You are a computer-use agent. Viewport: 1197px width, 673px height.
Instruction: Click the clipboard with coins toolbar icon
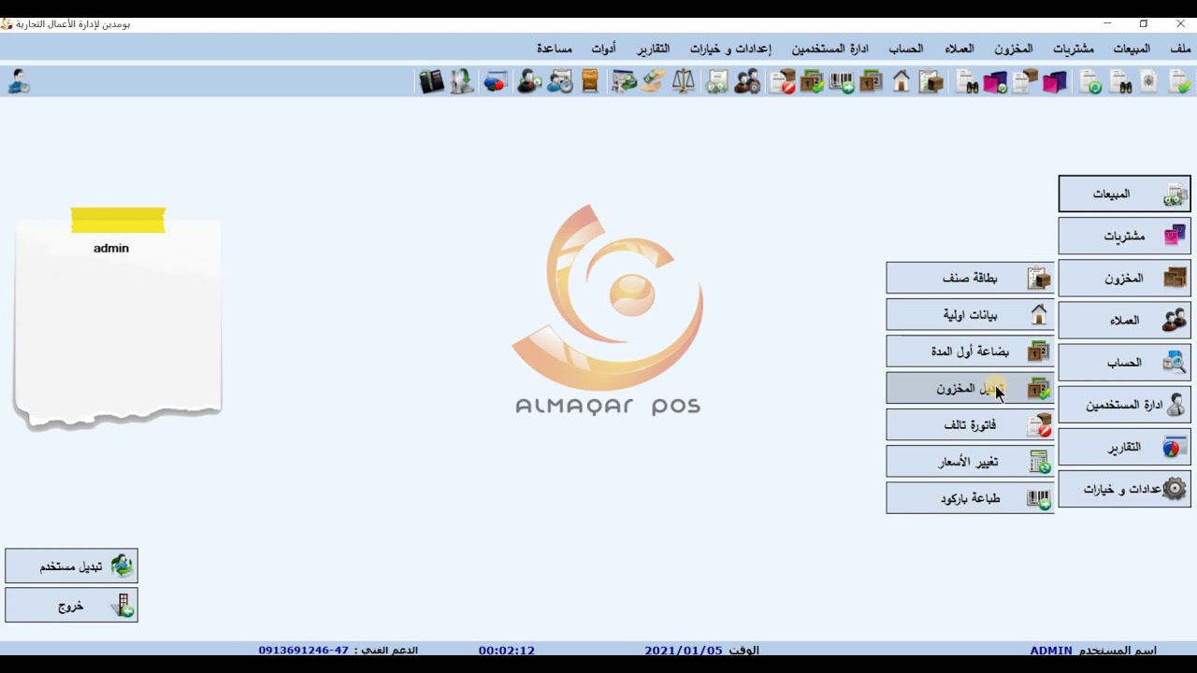[x=717, y=82]
